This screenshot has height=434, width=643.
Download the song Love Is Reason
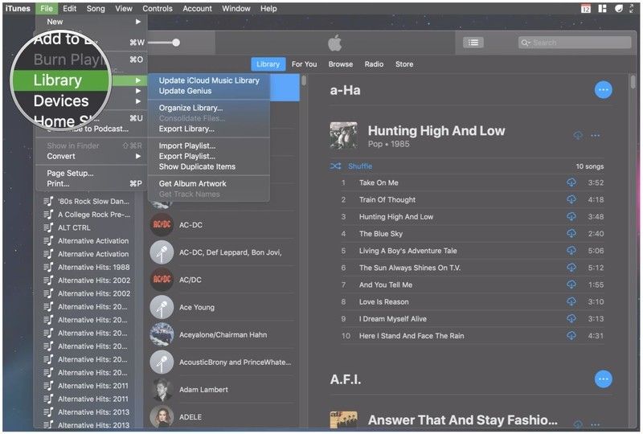(x=571, y=301)
